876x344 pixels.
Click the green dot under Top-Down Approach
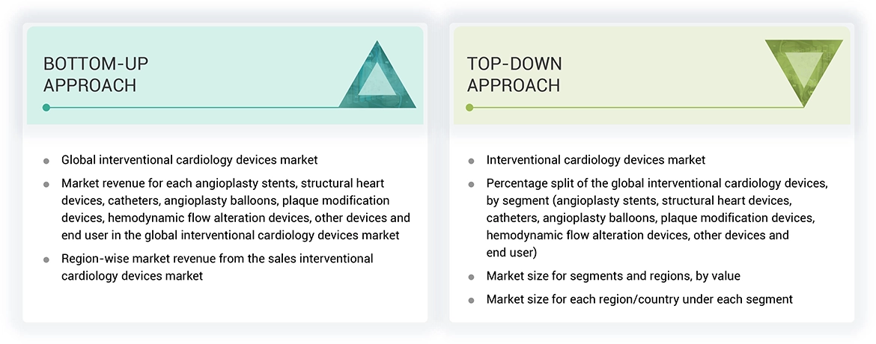(x=469, y=108)
